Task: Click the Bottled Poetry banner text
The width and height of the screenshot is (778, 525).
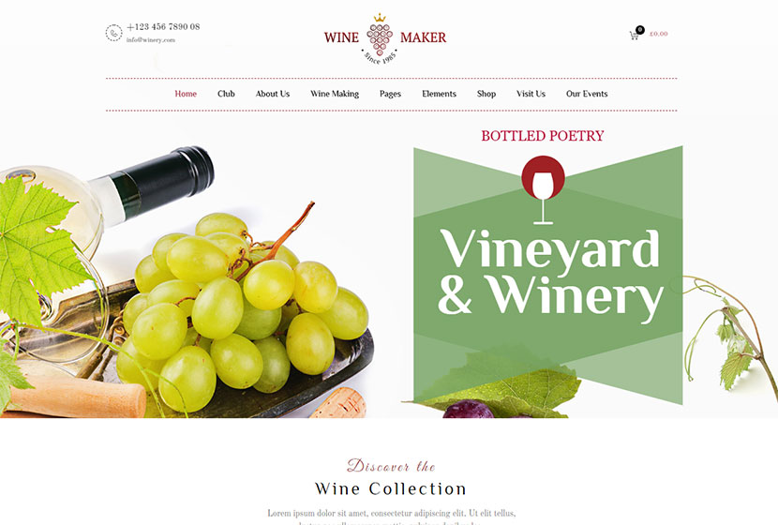Action: point(543,135)
